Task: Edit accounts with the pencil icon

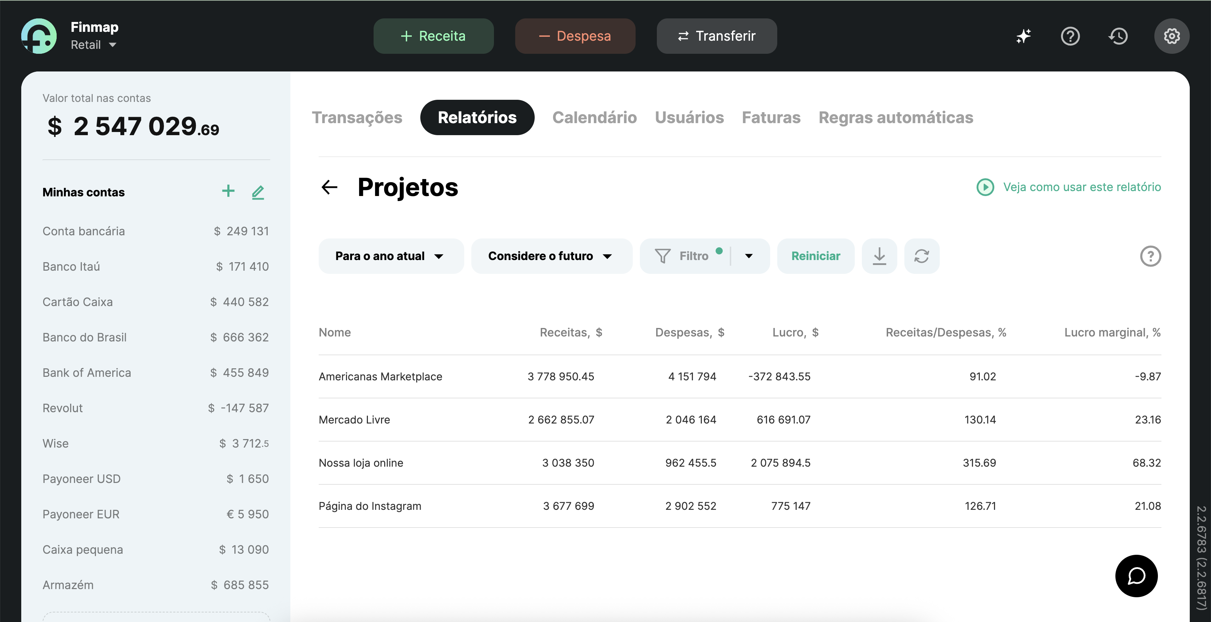Action: coord(258,192)
